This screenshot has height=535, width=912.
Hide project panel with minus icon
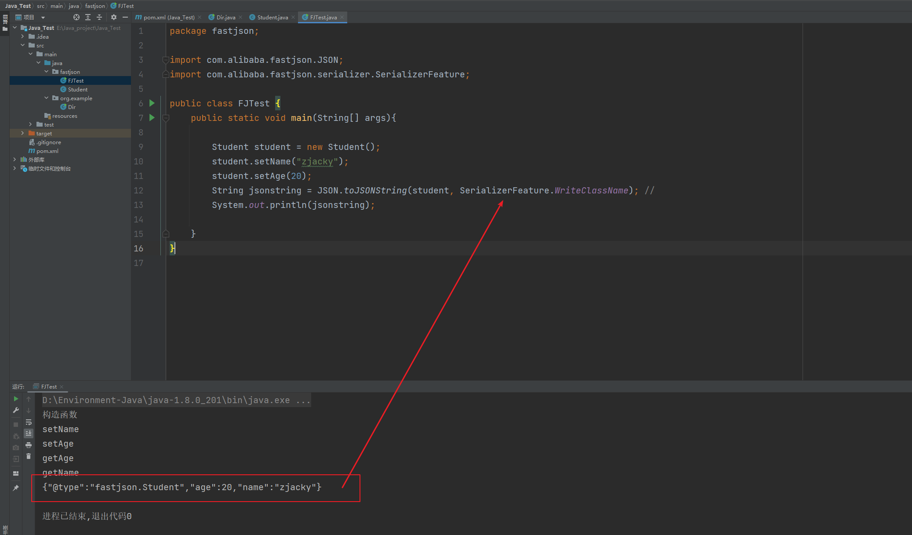pyautogui.click(x=125, y=17)
